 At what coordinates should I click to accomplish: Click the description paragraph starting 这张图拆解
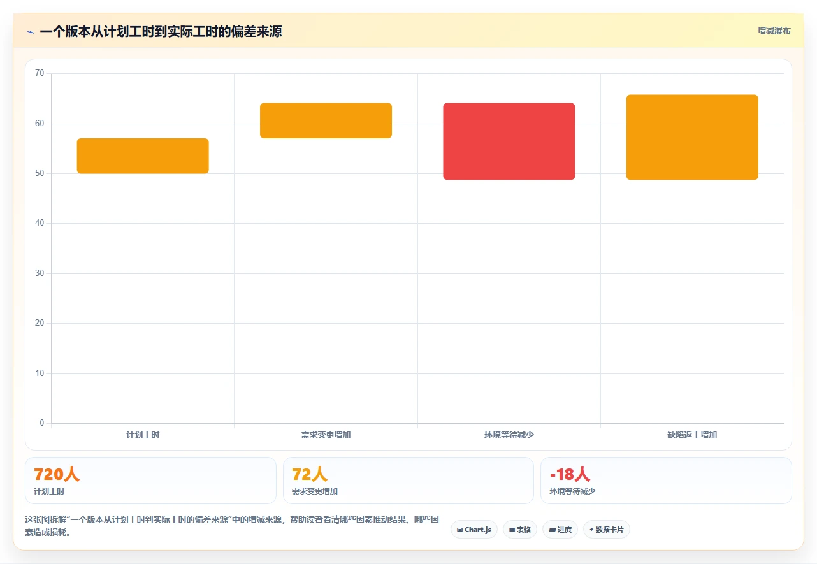tap(232, 526)
